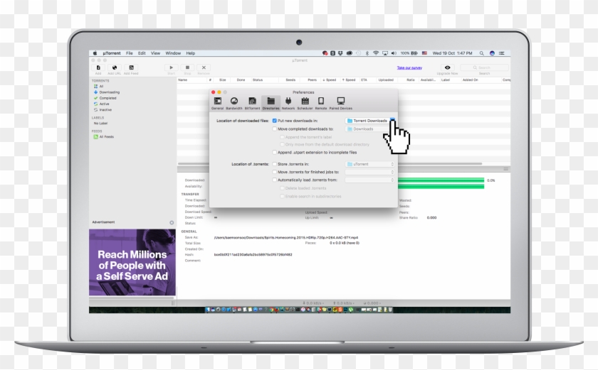598x370 pixels.
Task: Sort torrents by Added On column header
Action: tap(470, 80)
